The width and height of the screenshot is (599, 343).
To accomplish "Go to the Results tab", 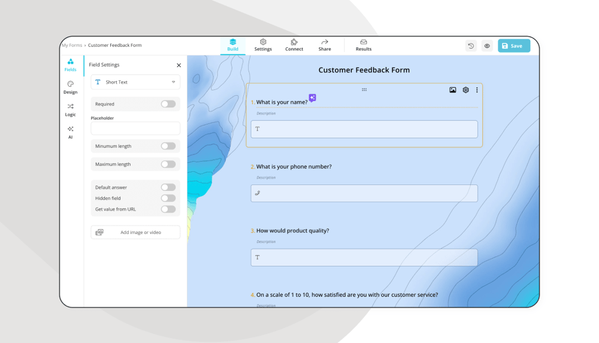I will tap(363, 45).
